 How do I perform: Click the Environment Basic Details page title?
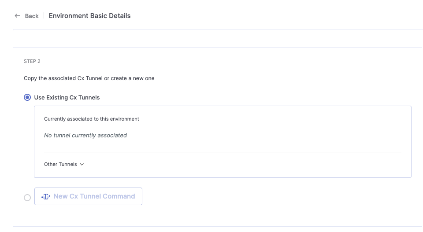tap(89, 16)
